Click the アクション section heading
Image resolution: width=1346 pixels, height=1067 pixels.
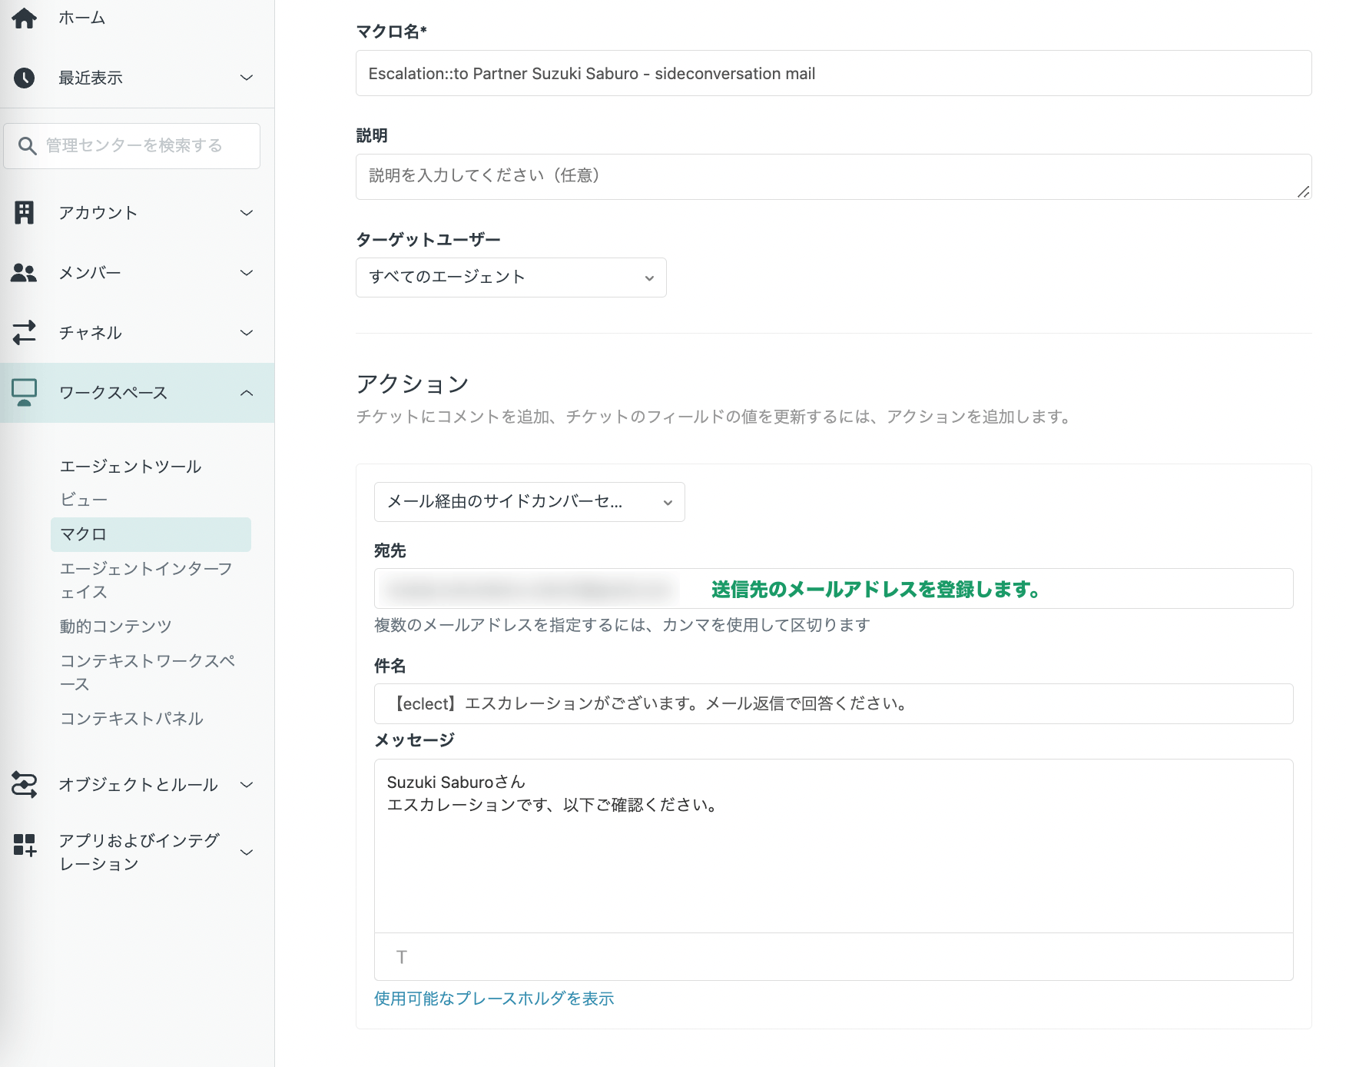pos(413,384)
